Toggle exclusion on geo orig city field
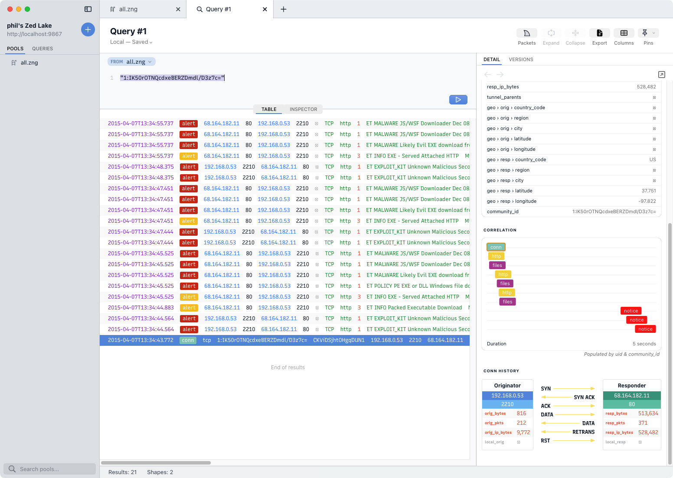673x478 pixels. pos(654,128)
